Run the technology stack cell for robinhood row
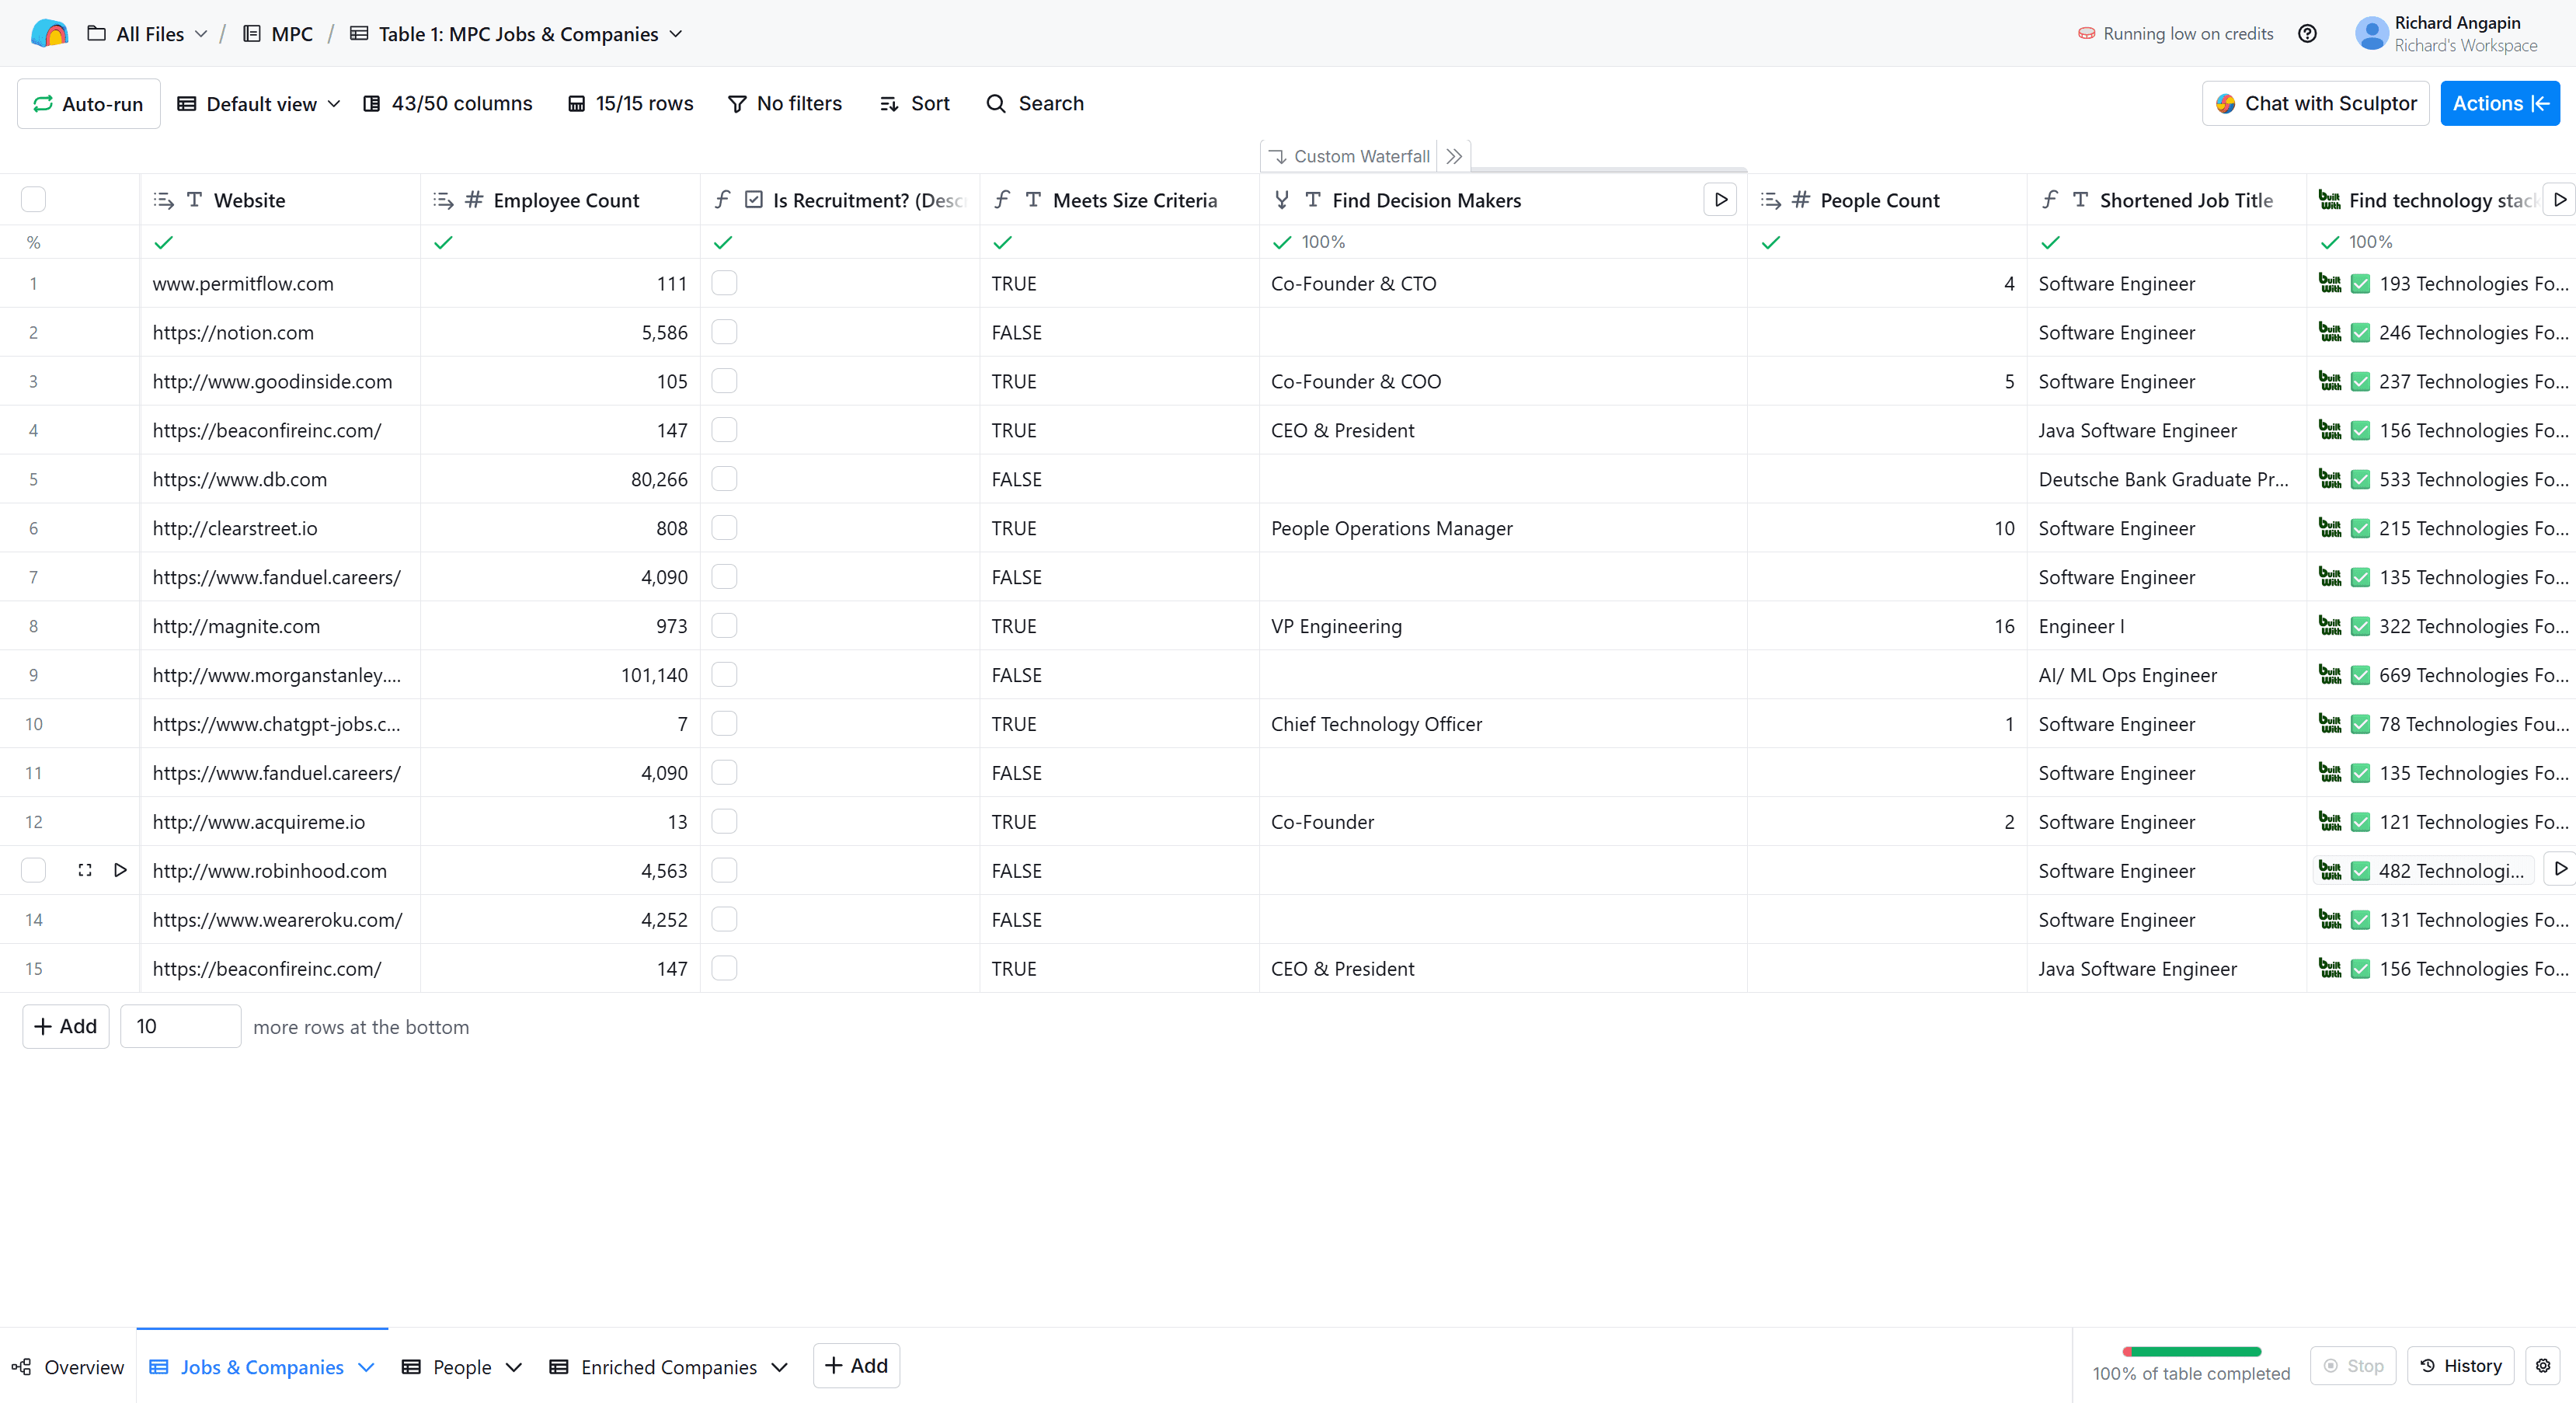The width and height of the screenshot is (2576, 1403). point(2560,870)
